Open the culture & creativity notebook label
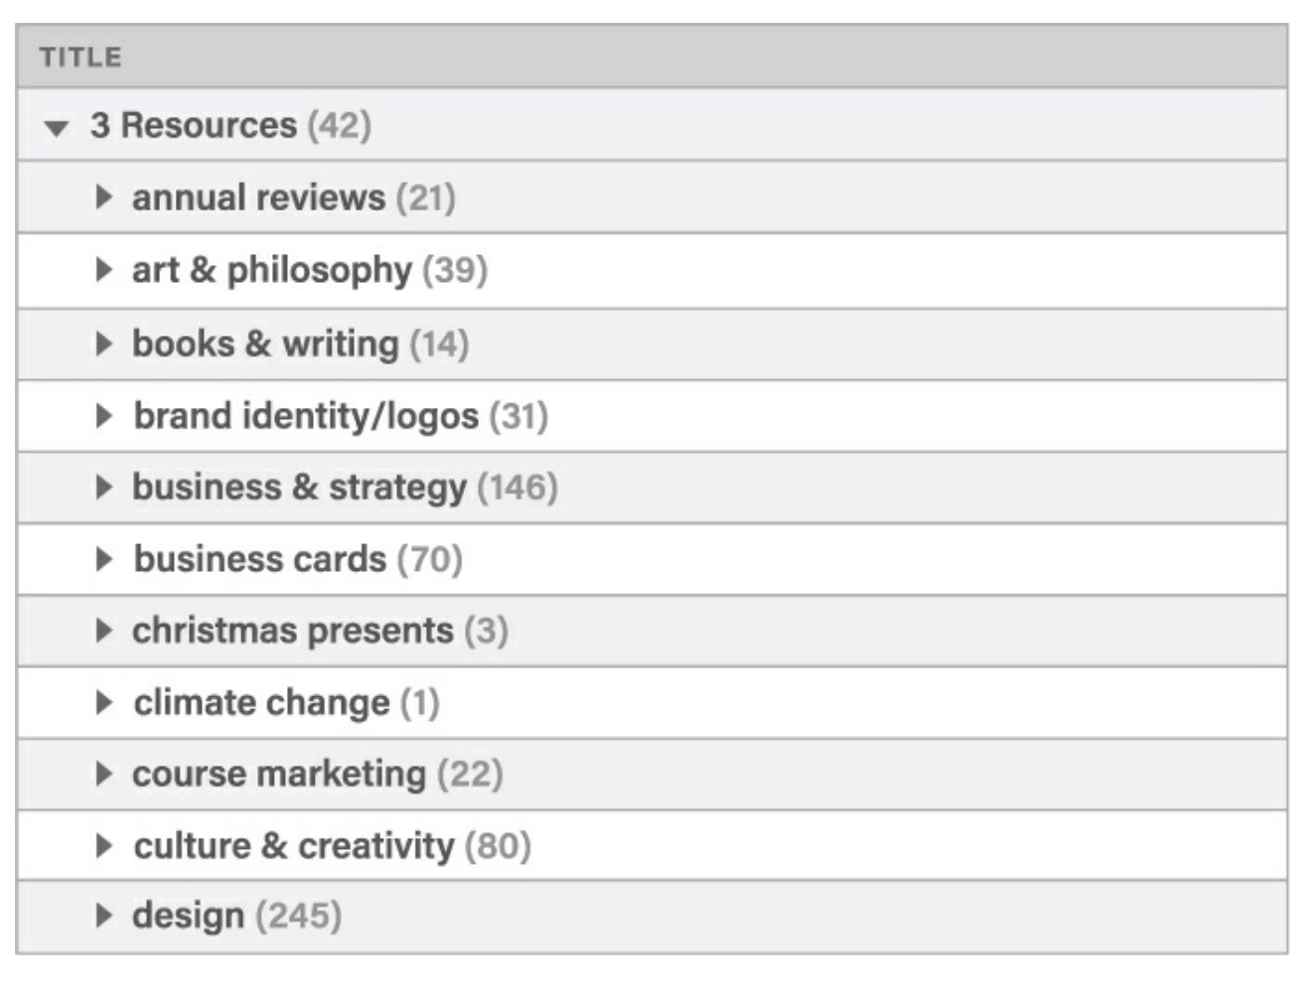This screenshot has width=1315, height=991. tap(293, 846)
